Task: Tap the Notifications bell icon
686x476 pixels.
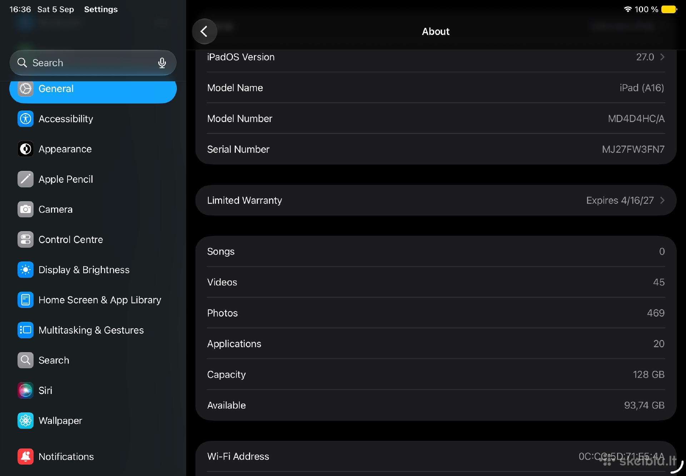Action: click(25, 457)
